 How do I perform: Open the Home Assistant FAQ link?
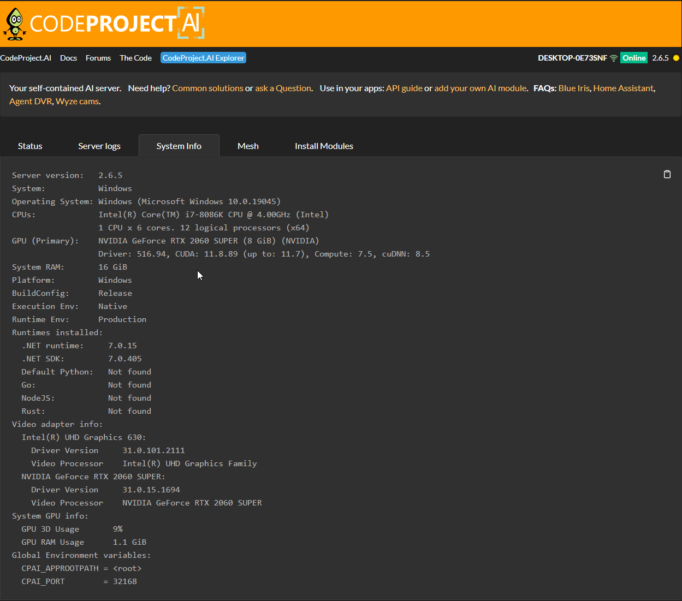point(623,88)
